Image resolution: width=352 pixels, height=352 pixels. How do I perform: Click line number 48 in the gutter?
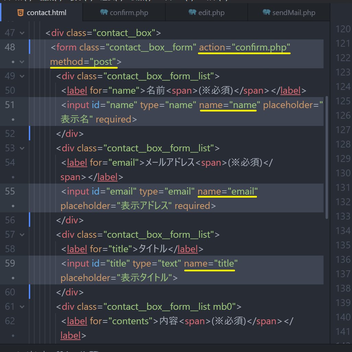click(x=10, y=47)
